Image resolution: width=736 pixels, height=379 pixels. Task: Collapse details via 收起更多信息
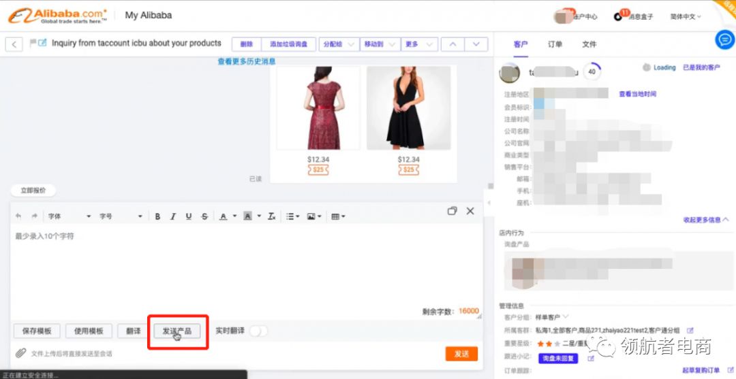(x=705, y=220)
